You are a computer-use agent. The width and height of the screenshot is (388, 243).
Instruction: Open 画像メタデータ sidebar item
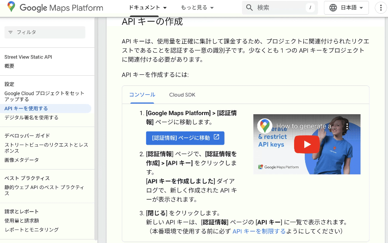pyautogui.click(x=22, y=160)
